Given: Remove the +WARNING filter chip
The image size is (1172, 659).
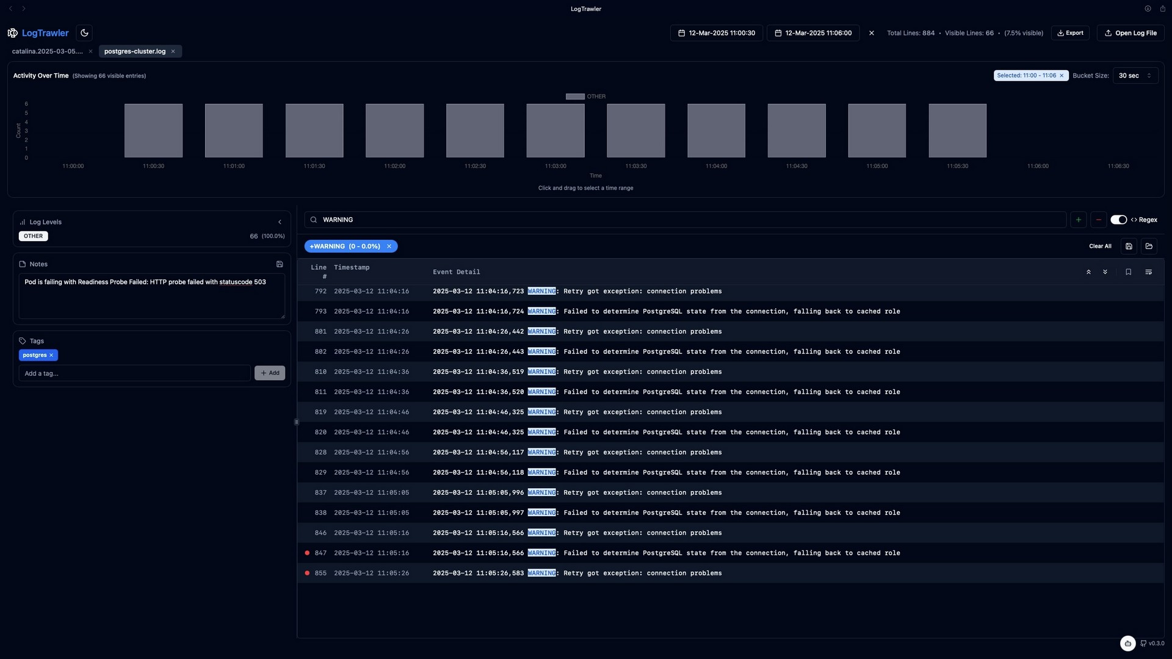Looking at the screenshot, I should point(389,247).
